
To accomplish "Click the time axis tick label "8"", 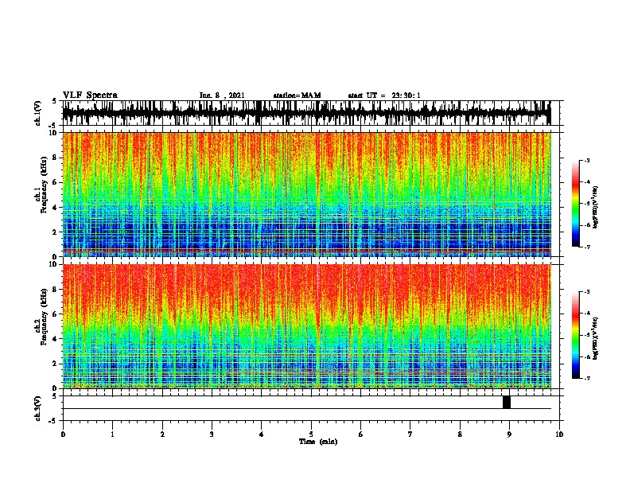I will click(x=460, y=434).
